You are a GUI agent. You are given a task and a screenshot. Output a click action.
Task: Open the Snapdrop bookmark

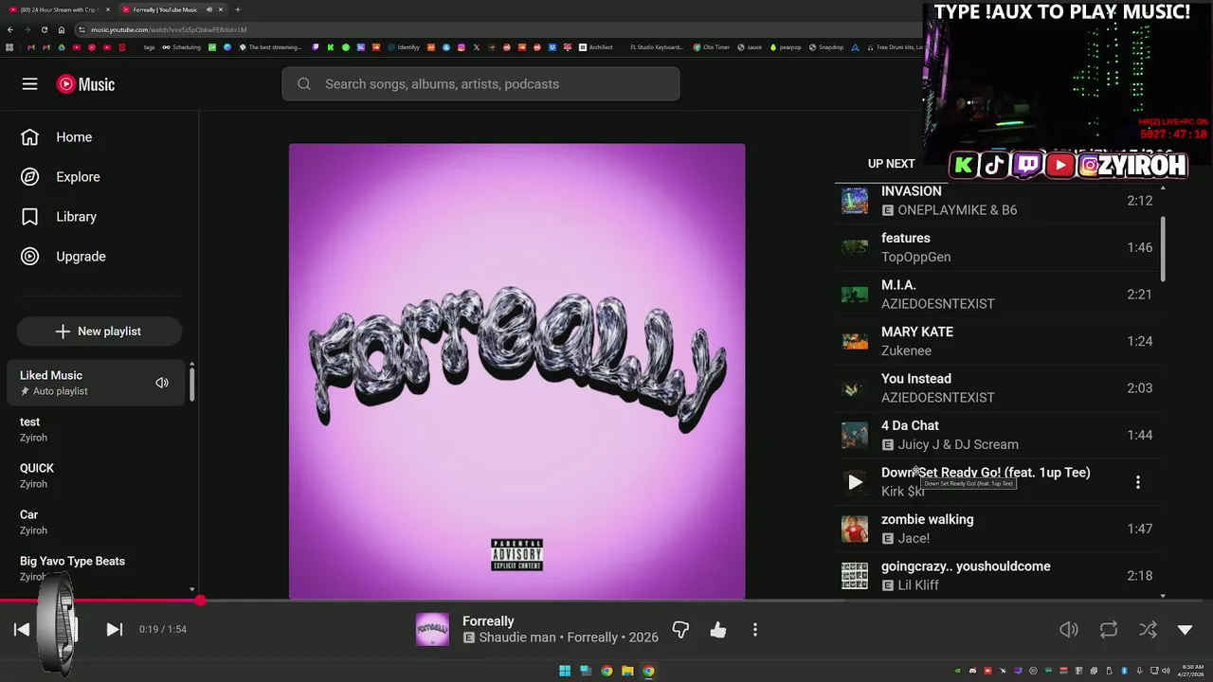(826, 46)
